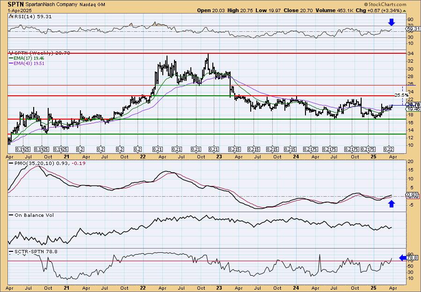Click the OHLC bar icon beside SPTN (Weekly)
This screenshot has height=292, width=421.
pos(11,53)
